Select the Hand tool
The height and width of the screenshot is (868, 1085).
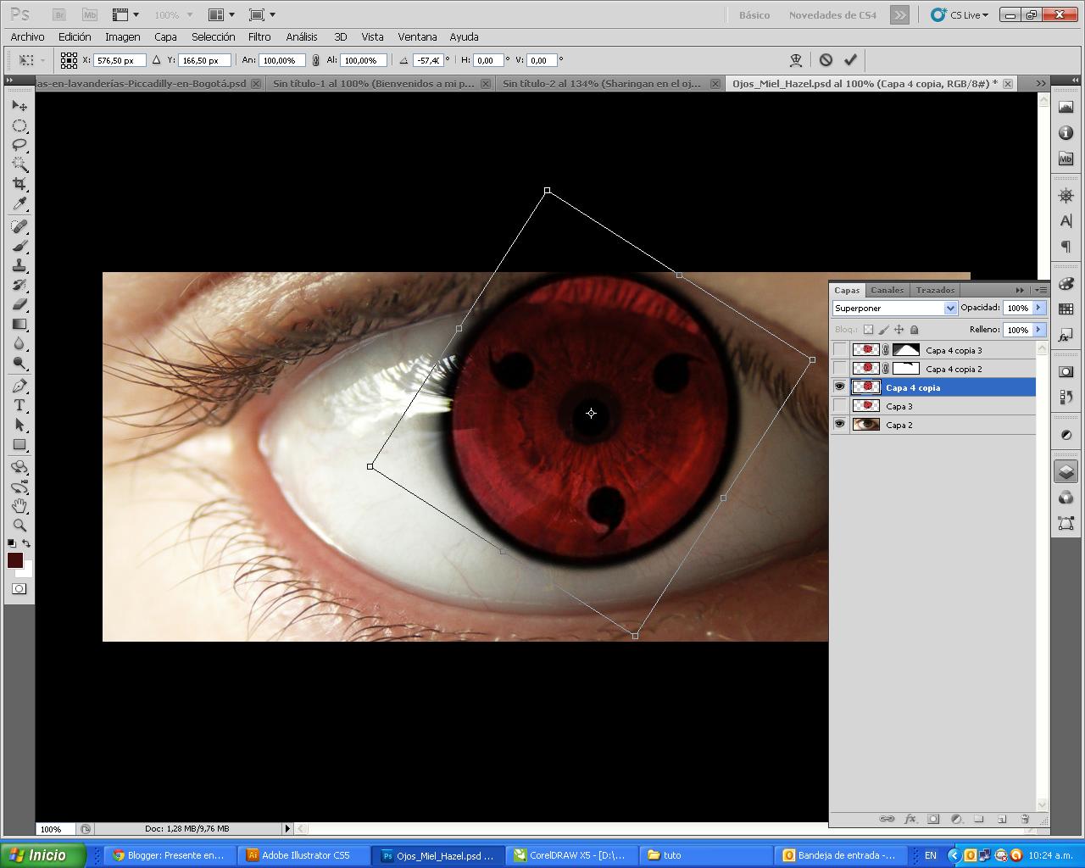point(19,506)
